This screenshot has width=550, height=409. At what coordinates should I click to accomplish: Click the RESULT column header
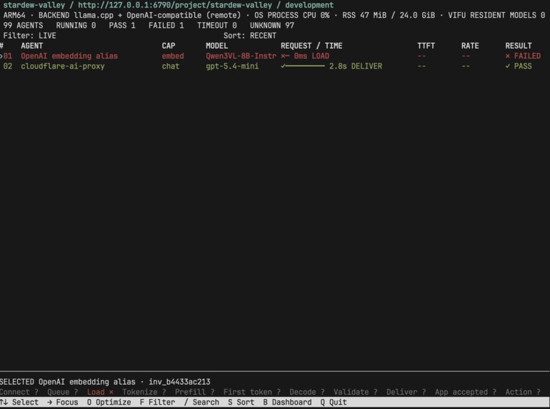(519, 46)
